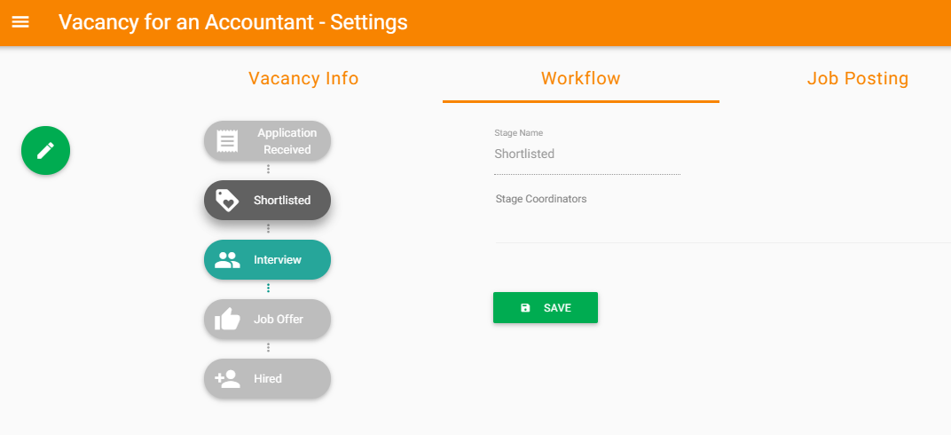
Task: Select the Hired workflow stage label
Action: [268, 378]
